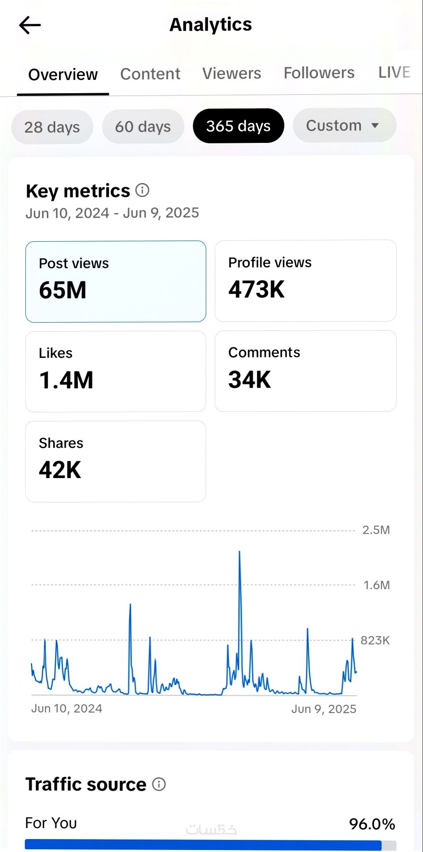Tap Traffic source info icon

[159, 784]
